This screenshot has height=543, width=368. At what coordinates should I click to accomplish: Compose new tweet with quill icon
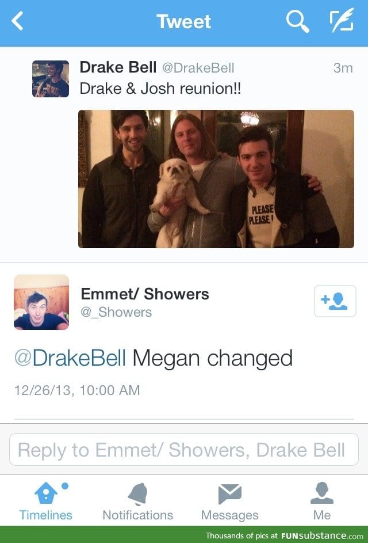[342, 20]
